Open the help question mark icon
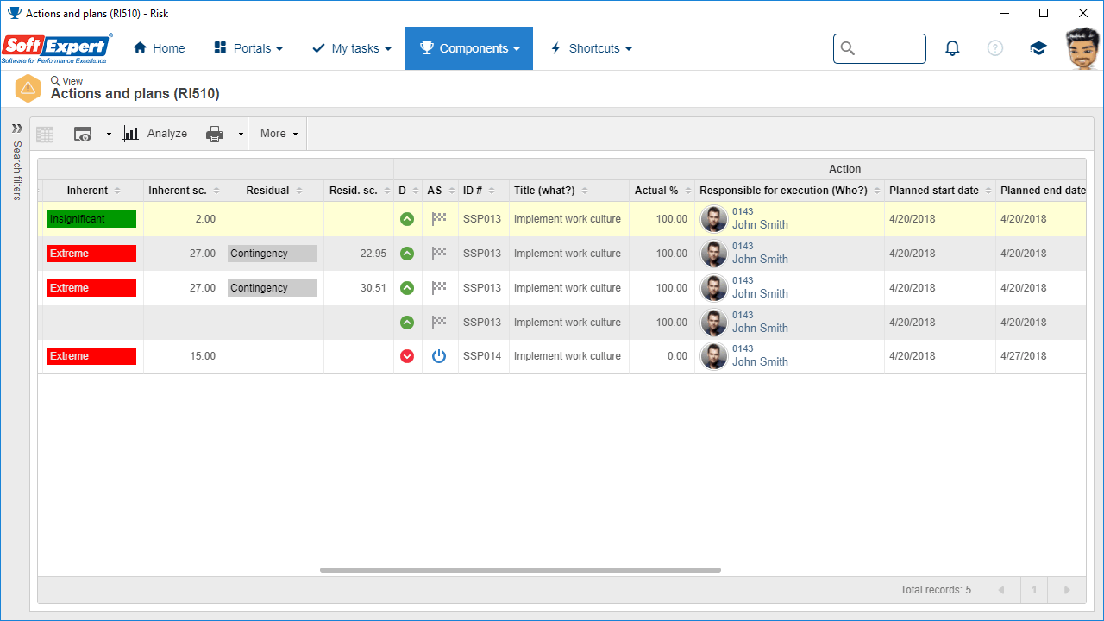Image resolution: width=1104 pixels, height=621 pixels. click(x=995, y=48)
